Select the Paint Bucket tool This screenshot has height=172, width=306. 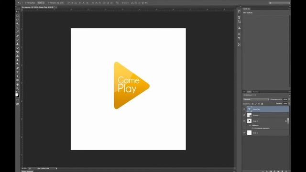click(18, 56)
